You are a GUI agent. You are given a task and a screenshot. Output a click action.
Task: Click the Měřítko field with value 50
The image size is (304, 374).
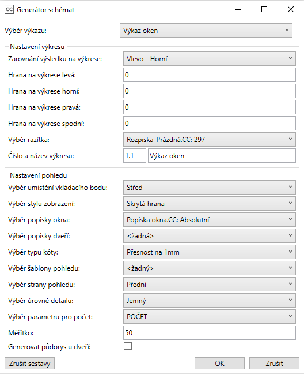tap(210, 333)
